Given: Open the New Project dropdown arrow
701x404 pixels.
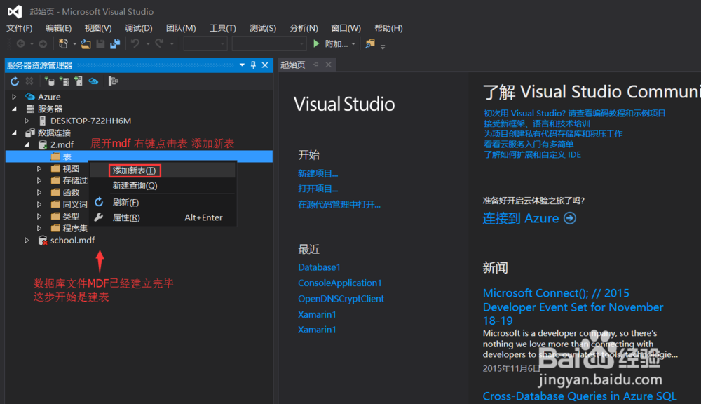Looking at the screenshot, I should click(x=74, y=44).
